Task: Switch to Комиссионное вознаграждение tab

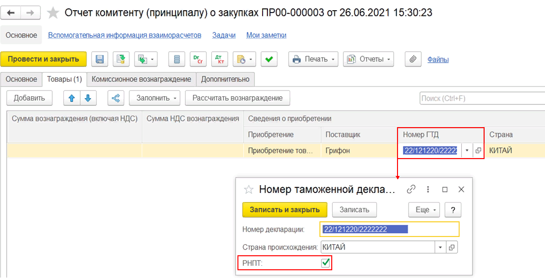Action: click(x=141, y=79)
